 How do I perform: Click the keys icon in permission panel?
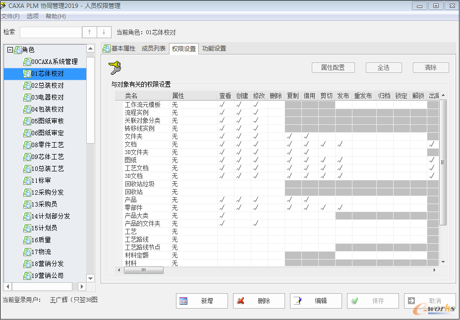tap(115, 68)
